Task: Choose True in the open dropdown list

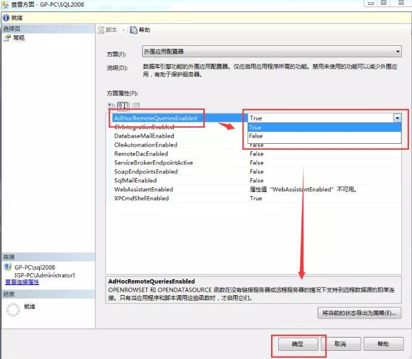Action: [x=324, y=127]
